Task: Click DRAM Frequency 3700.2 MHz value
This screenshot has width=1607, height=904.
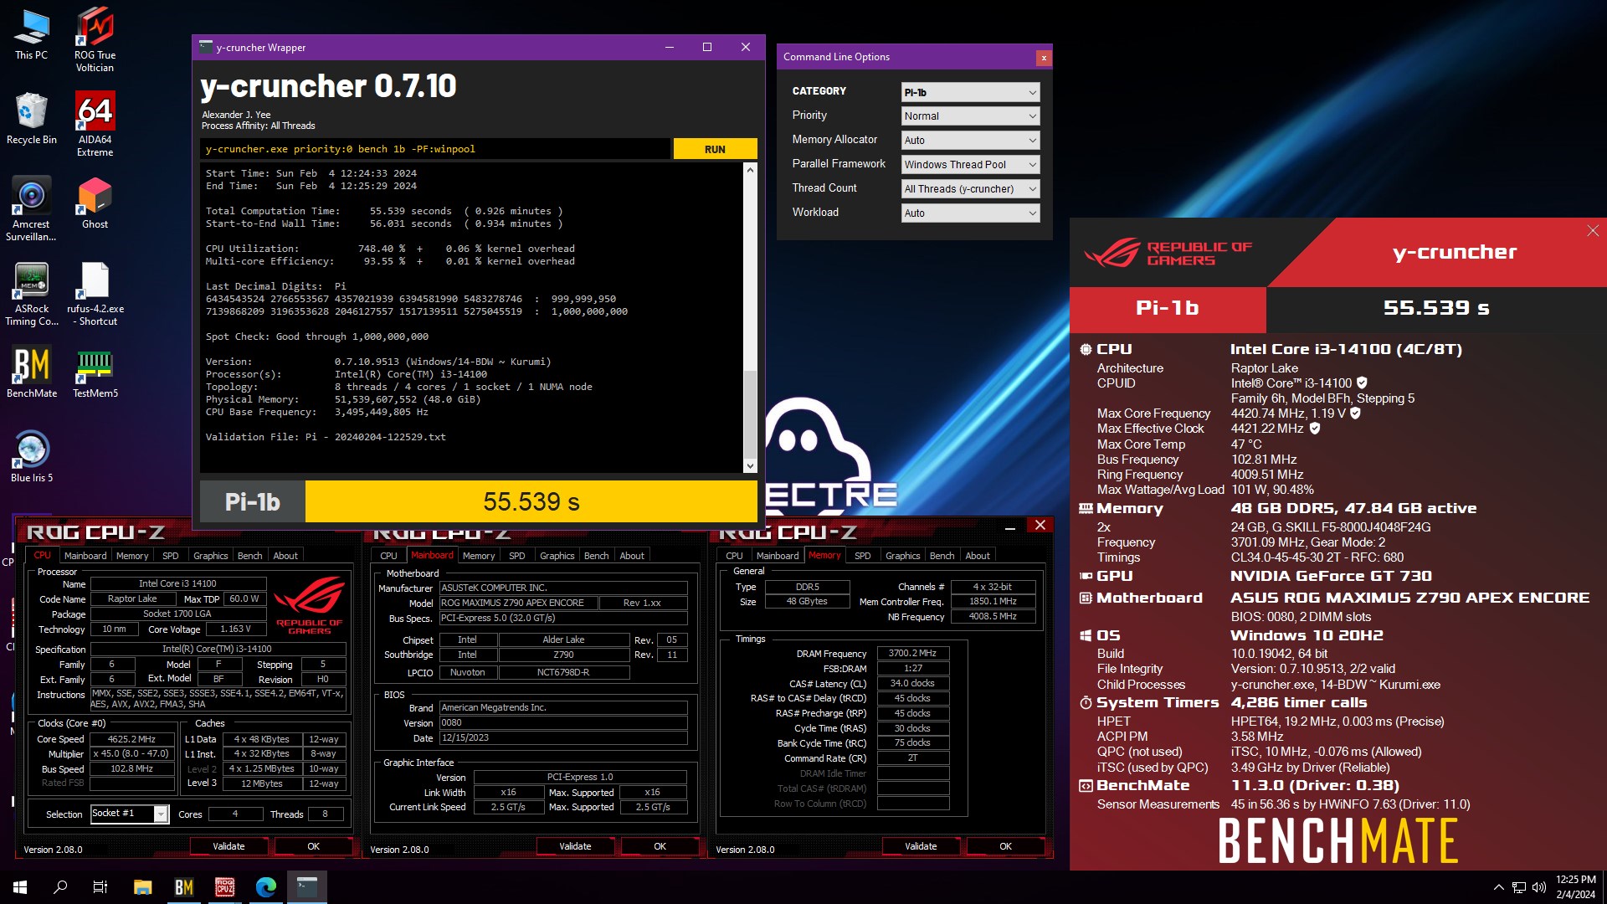Action: coord(912,653)
